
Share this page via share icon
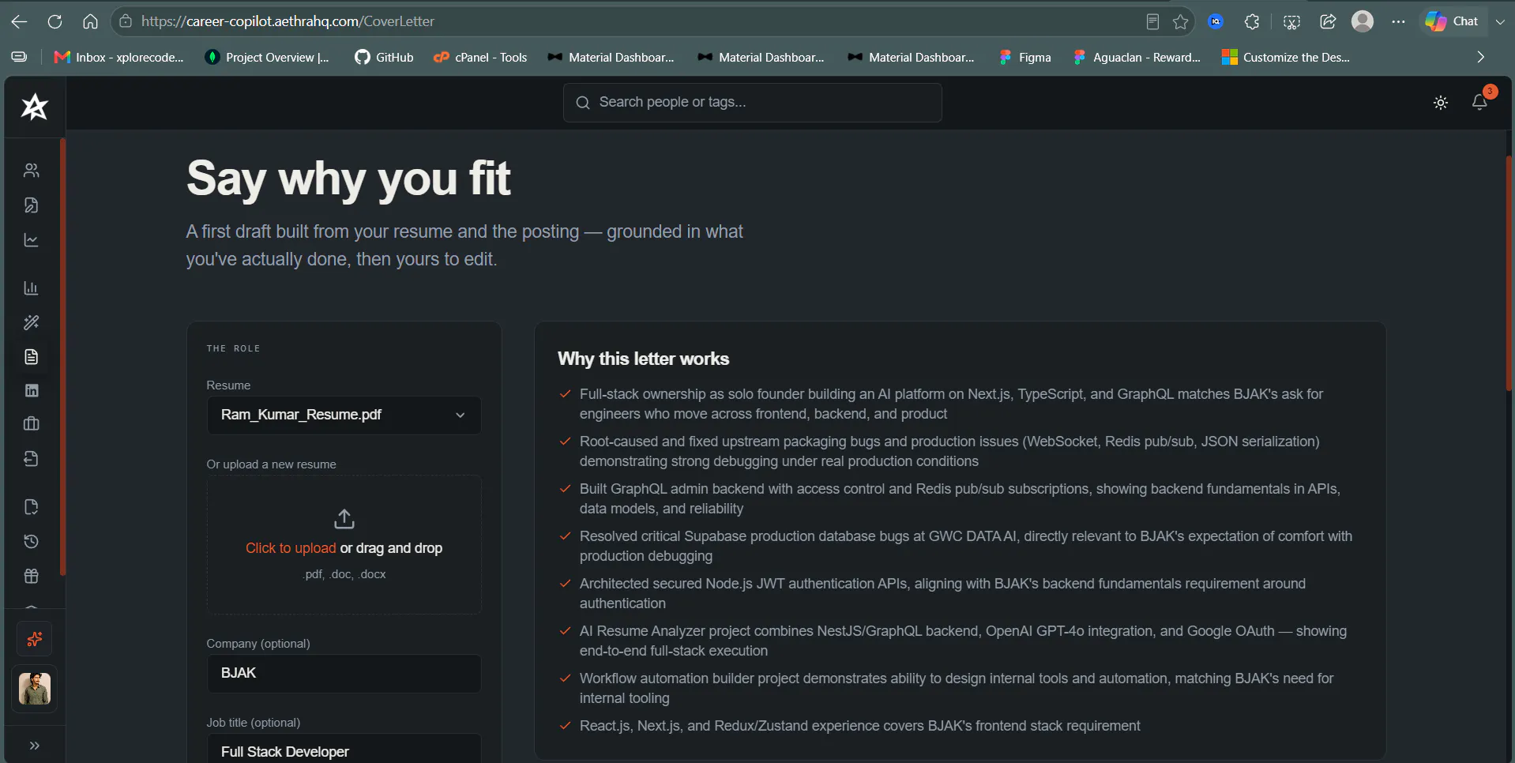pyautogui.click(x=1328, y=21)
